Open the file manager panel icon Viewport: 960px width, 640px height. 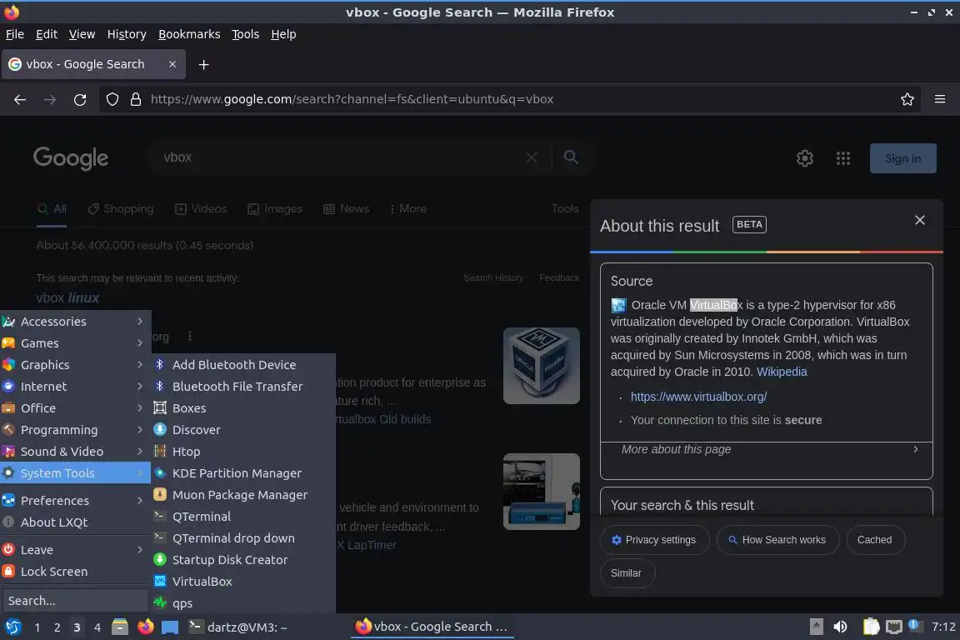120,627
